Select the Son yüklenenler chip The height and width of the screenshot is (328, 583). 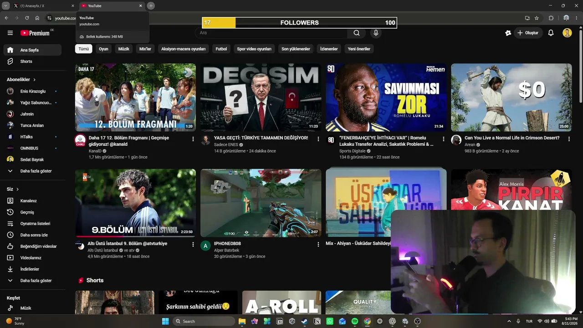coord(296,49)
